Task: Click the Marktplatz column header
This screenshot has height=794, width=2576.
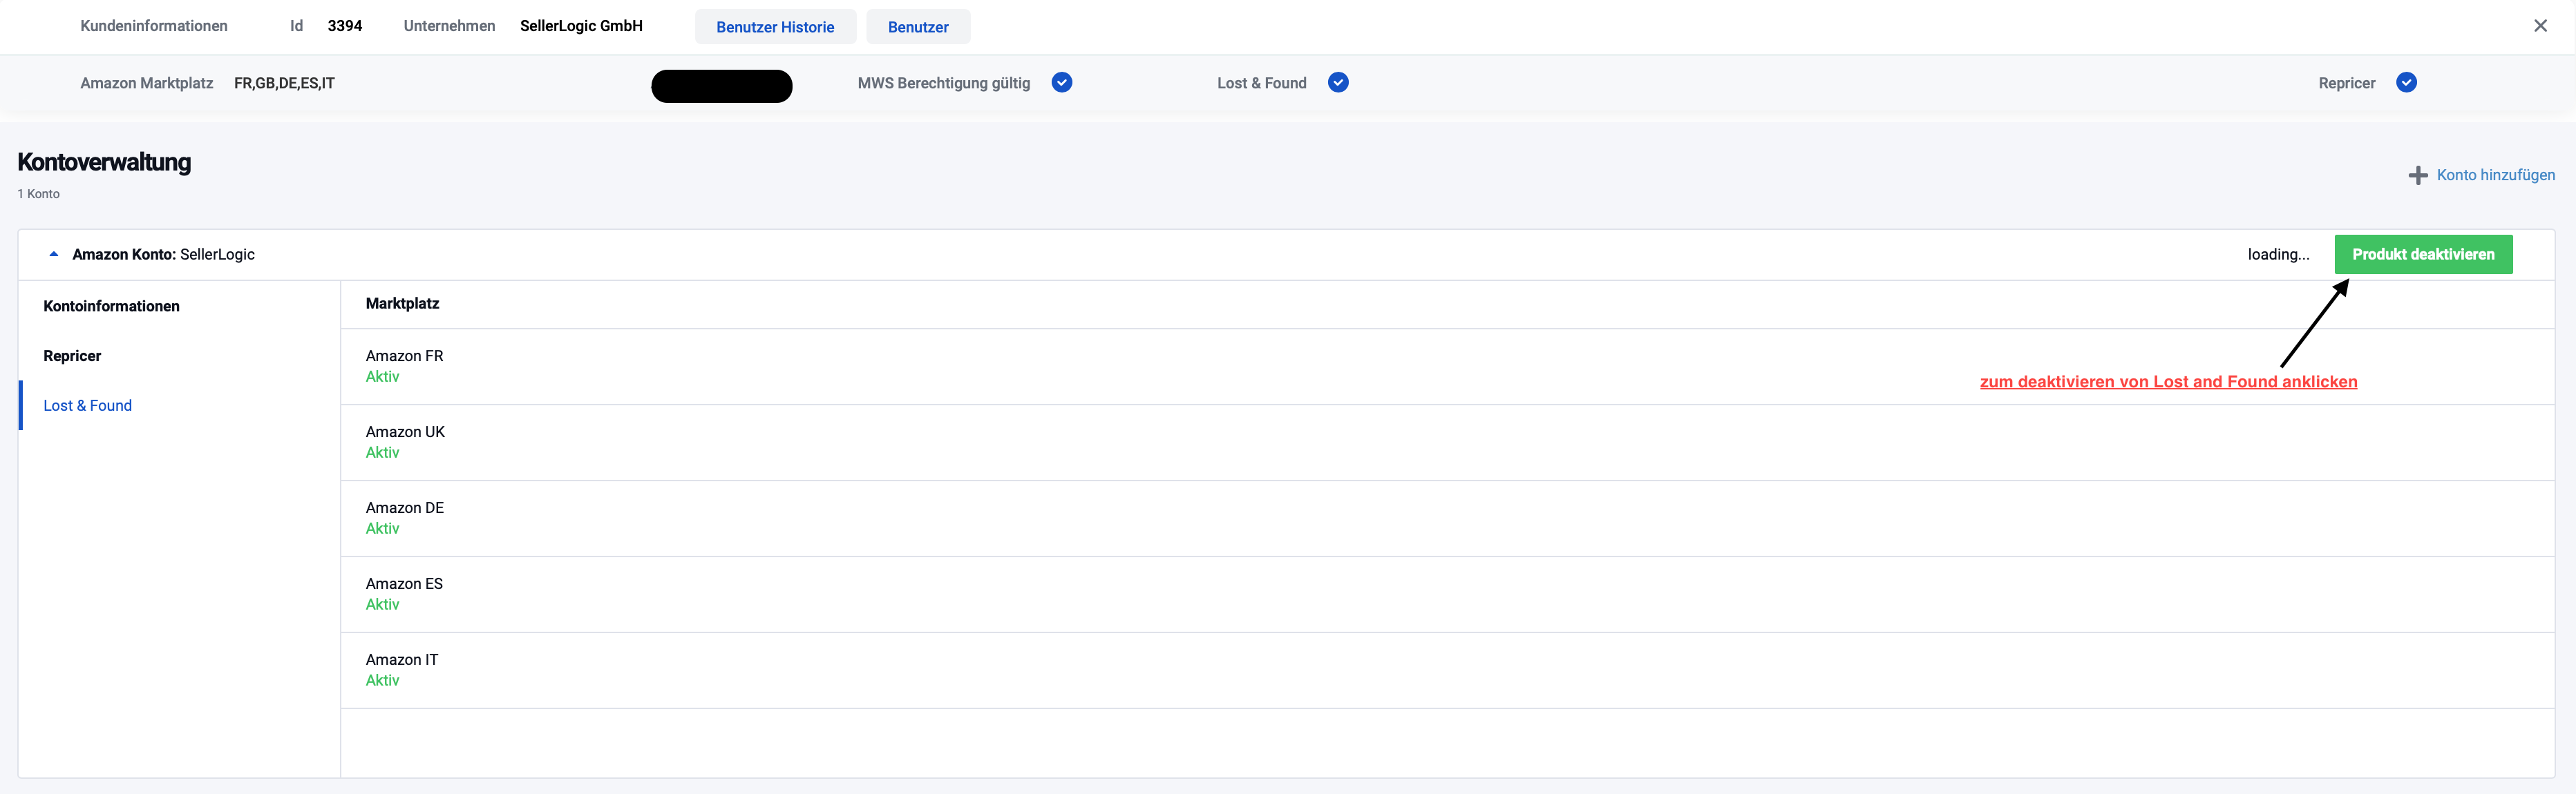Action: [402, 304]
